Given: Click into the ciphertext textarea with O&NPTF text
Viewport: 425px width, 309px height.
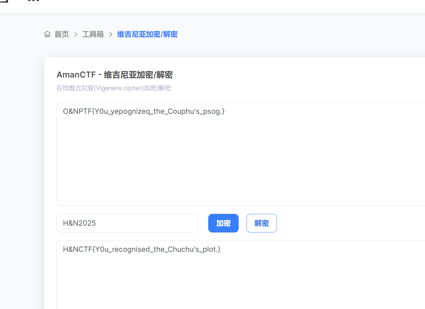Looking at the screenshot, I should pos(241,154).
